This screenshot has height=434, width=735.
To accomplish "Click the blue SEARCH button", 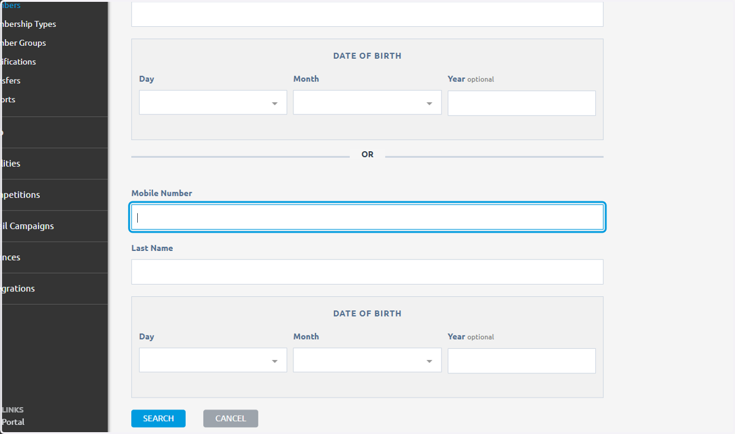I will tap(158, 419).
